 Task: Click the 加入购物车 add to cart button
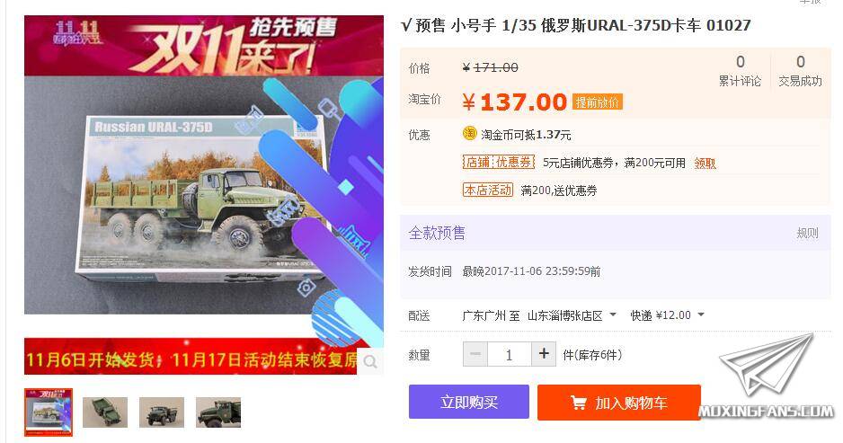tap(619, 403)
